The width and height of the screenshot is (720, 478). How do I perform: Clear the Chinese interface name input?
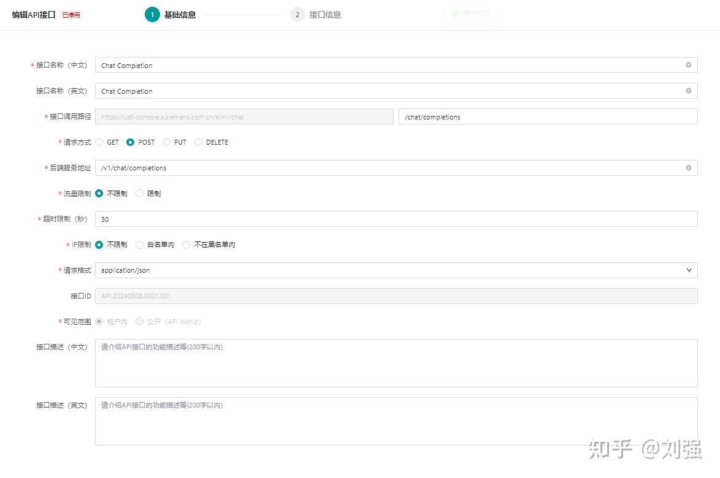pyautogui.click(x=688, y=65)
